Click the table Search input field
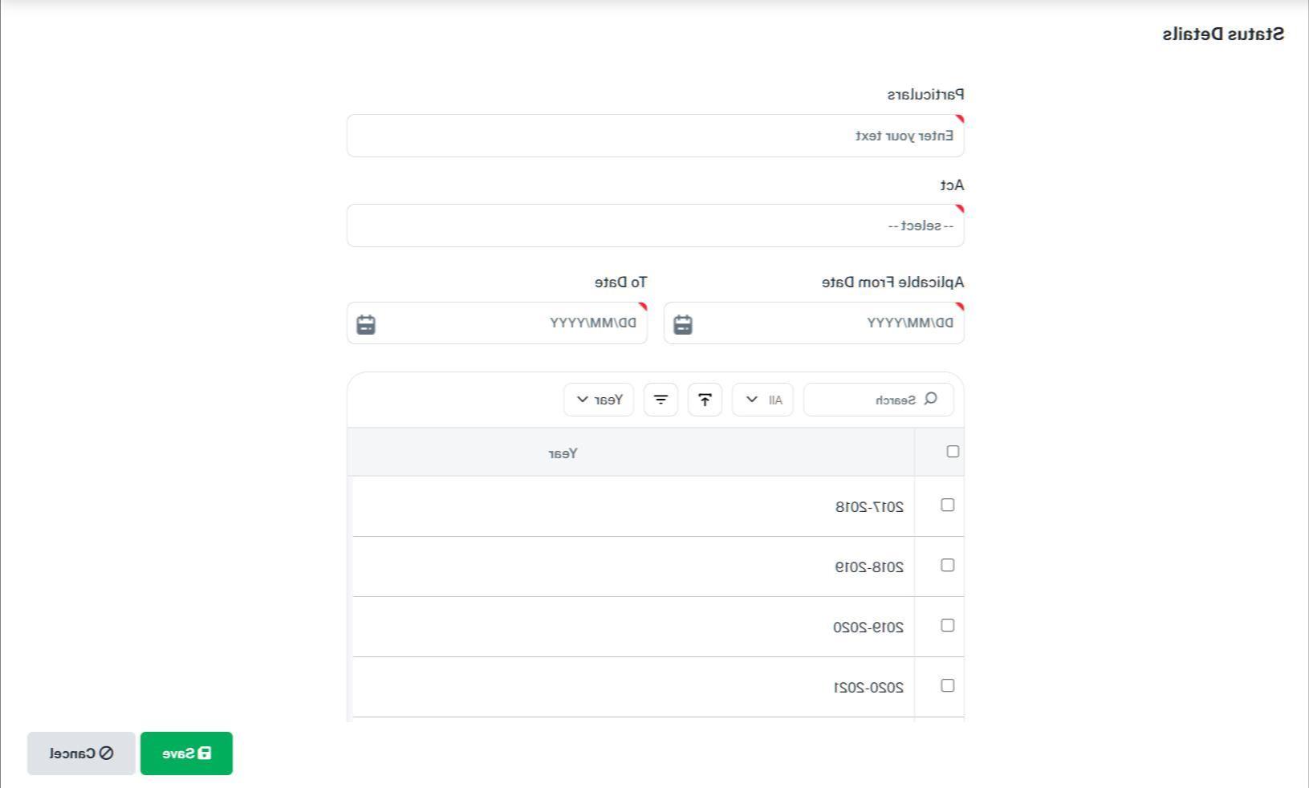The height and width of the screenshot is (788, 1309). pyautogui.click(x=879, y=400)
